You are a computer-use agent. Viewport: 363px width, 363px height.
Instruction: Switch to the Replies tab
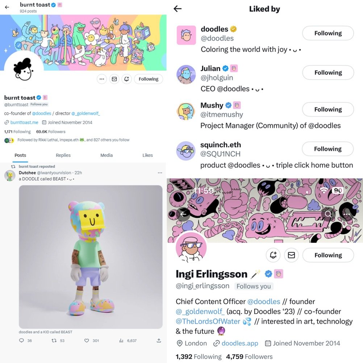63,155
